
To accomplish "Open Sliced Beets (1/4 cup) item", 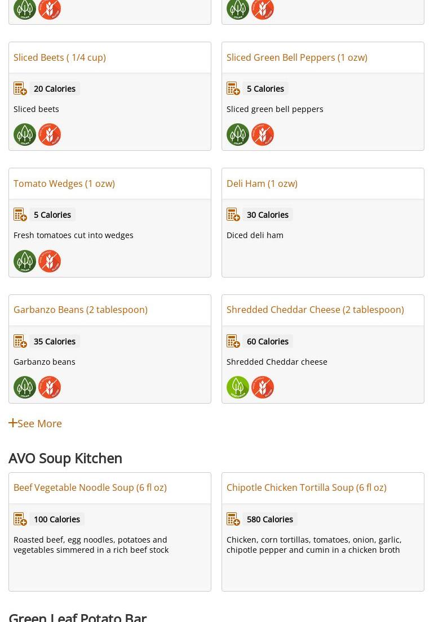I will [x=60, y=57].
